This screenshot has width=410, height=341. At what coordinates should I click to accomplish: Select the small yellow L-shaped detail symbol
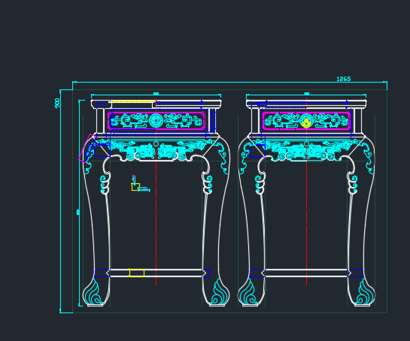point(136,187)
